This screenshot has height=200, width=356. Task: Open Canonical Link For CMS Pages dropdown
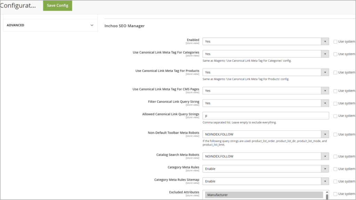(266, 91)
